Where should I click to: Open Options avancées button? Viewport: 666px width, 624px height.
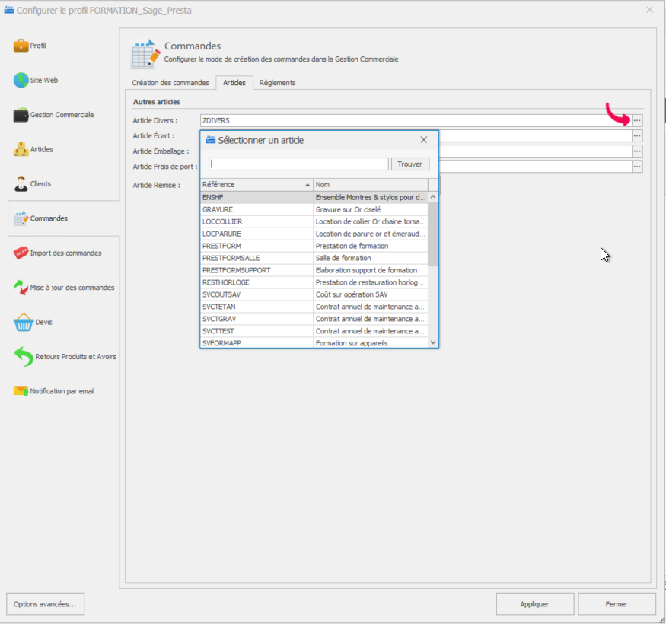tap(45, 604)
